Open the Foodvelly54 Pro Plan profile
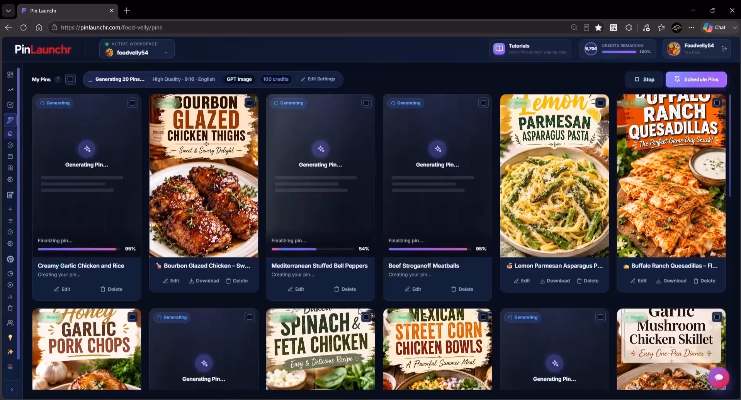The image size is (741, 400). point(697,49)
